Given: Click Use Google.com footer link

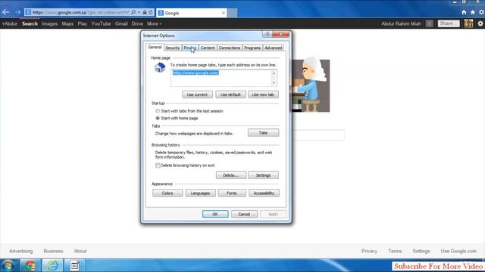Looking at the screenshot, I should (x=458, y=251).
